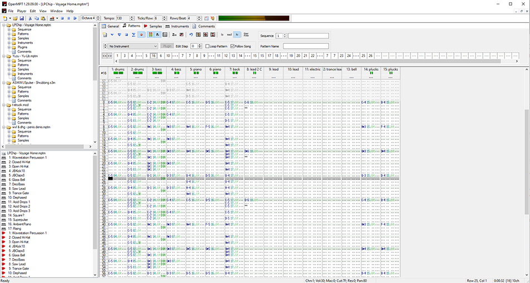This screenshot has height=283, width=530.
Task: Pause the song from the main toolbar
Action: [68, 18]
